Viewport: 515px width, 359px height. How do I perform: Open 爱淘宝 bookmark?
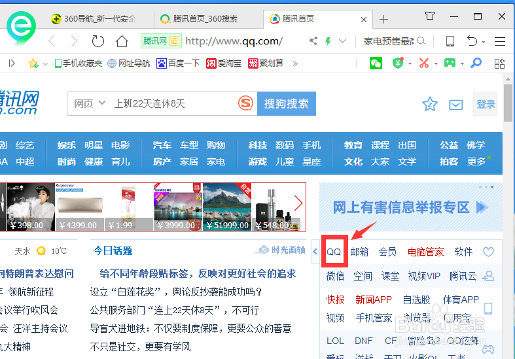tap(224, 63)
